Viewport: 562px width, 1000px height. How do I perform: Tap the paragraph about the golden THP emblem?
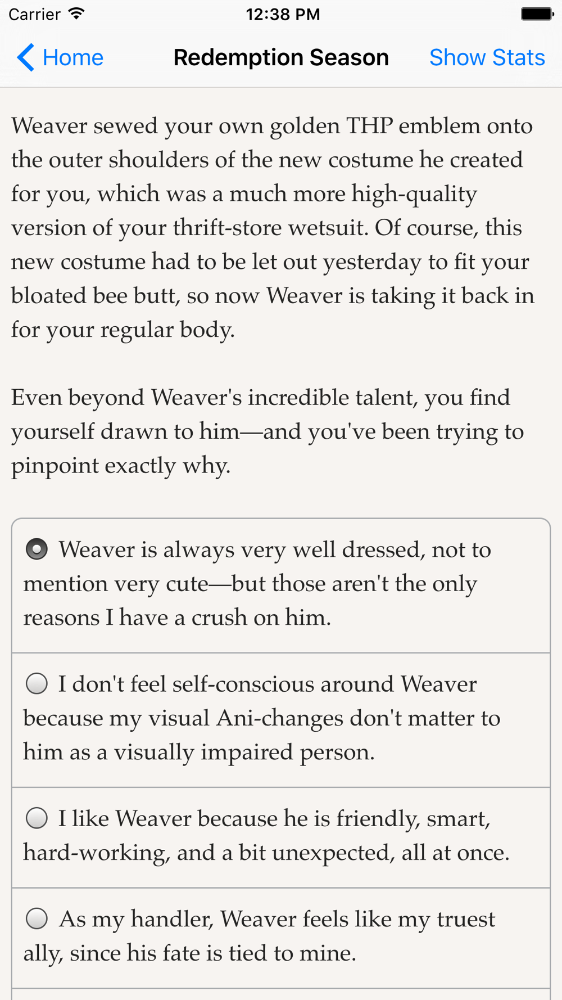pos(273,227)
